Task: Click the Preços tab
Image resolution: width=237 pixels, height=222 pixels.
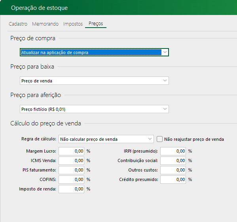Action: coord(96,24)
